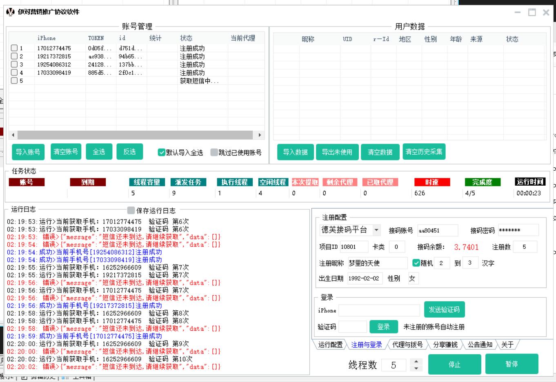Uncheck the 随机 nickname checkbox
This screenshot has width=556, height=382.
(x=416, y=263)
